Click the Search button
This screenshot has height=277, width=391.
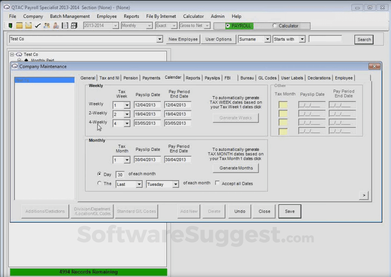[363, 39]
